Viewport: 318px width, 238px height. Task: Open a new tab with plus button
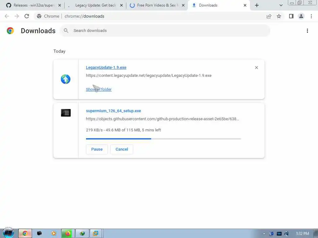coord(257,5)
